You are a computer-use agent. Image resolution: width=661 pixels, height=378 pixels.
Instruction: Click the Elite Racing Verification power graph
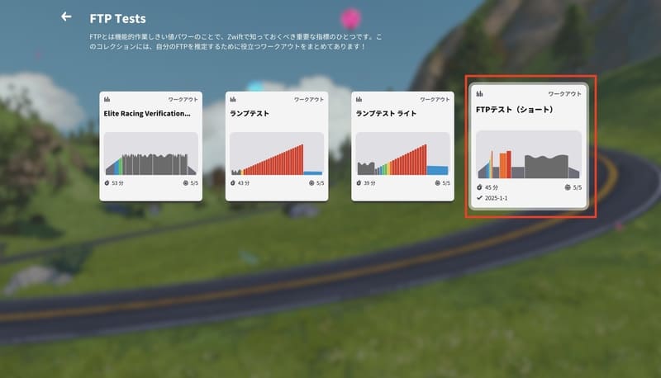pyautogui.click(x=151, y=154)
